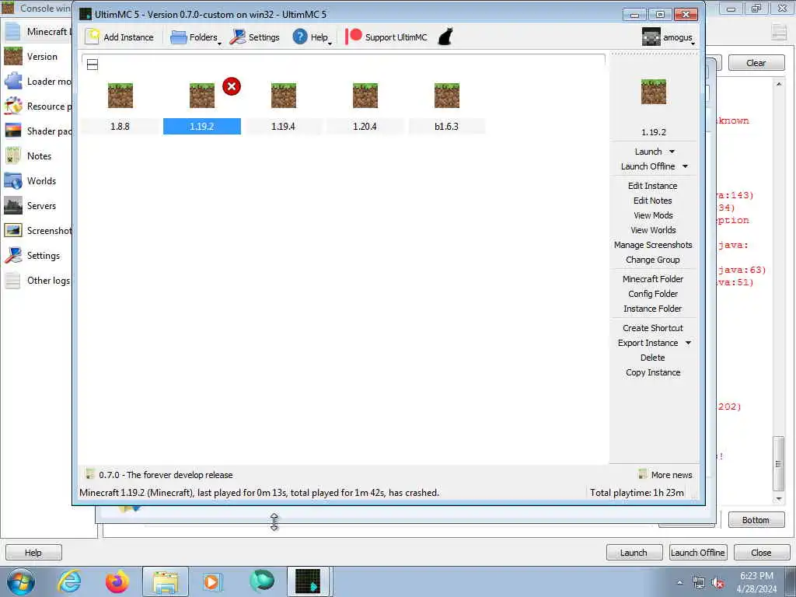Open the Folders toolbar menu
This screenshot has width=796, height=597.
click(x=196, y=37)
